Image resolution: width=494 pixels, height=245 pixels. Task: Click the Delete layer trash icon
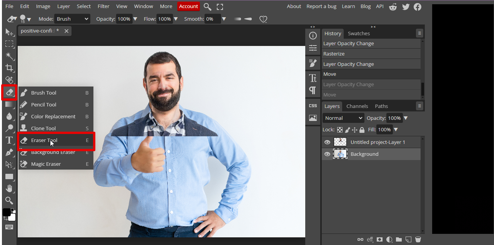pyautogui.click(x=418, y=239)
